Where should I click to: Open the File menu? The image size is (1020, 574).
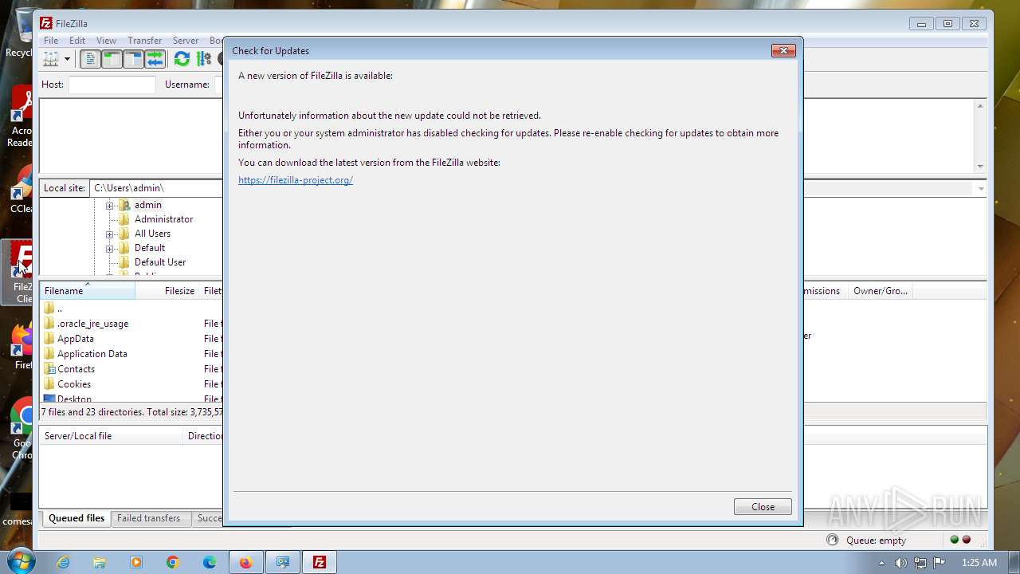tap(51, 41)
